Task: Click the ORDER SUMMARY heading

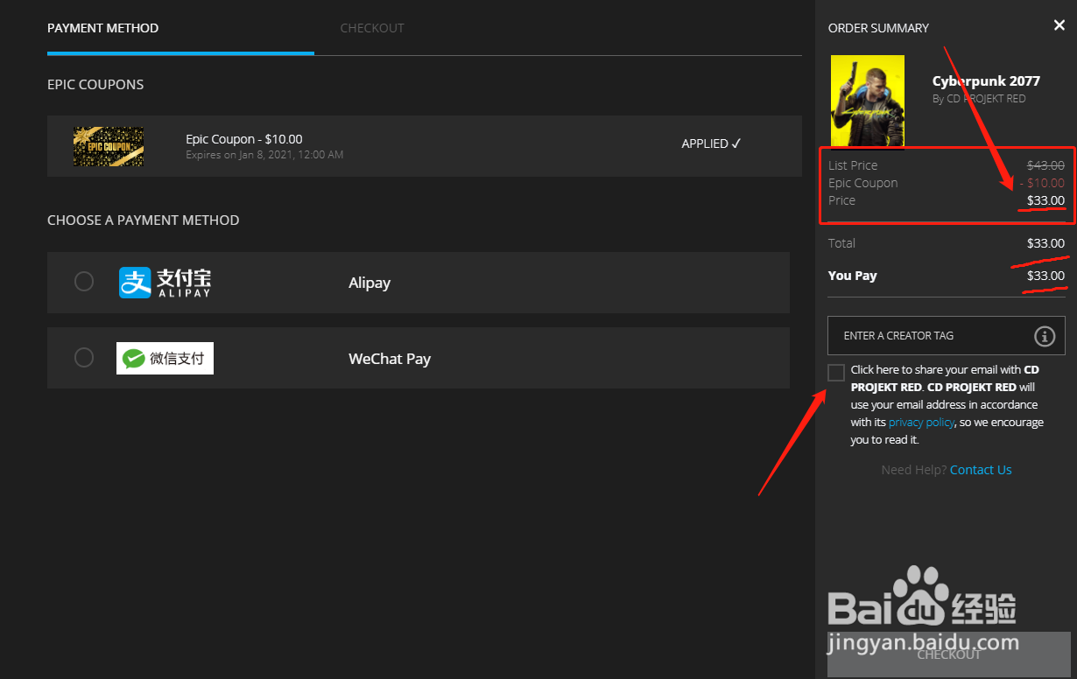Action: click(x=878, y=28)
